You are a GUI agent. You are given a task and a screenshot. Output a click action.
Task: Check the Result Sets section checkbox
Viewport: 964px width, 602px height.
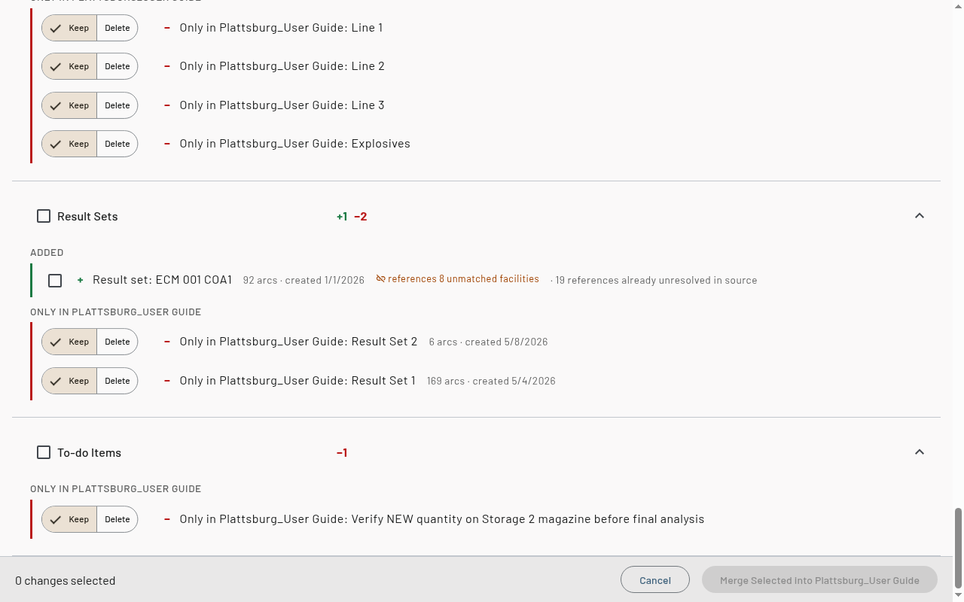[x=44, y=216]
